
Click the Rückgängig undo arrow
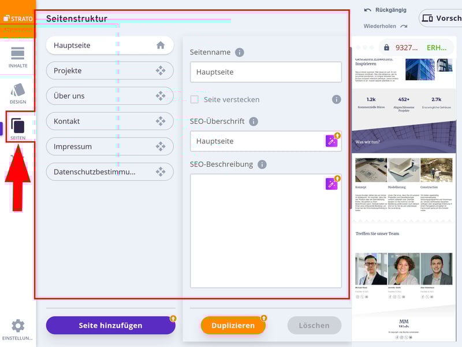click(367, 10)
